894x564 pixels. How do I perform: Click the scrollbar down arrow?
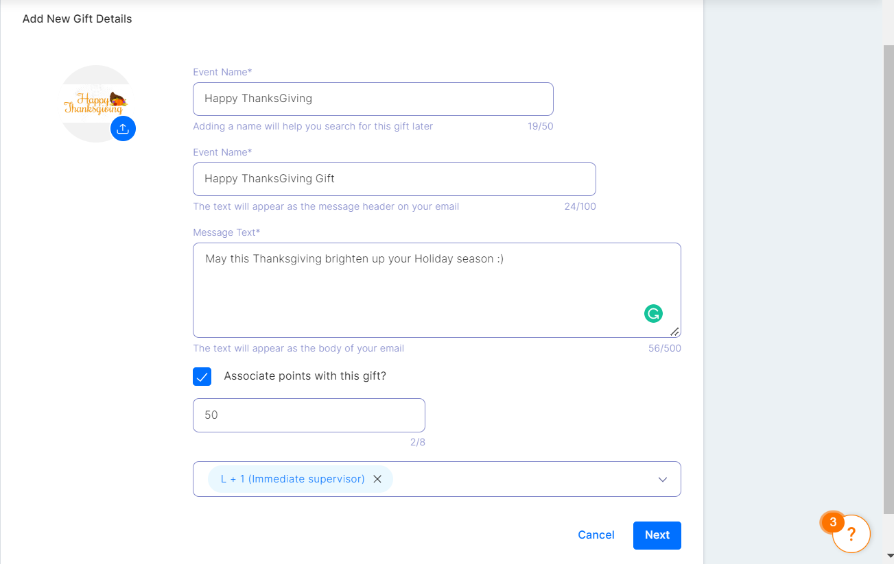888,556
